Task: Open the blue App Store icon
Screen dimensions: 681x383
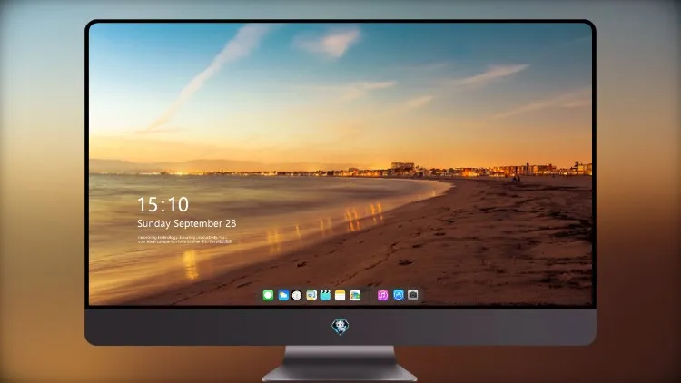Action: click(399, 295)
